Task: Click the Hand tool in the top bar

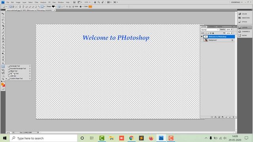Action: coord(95,2)
